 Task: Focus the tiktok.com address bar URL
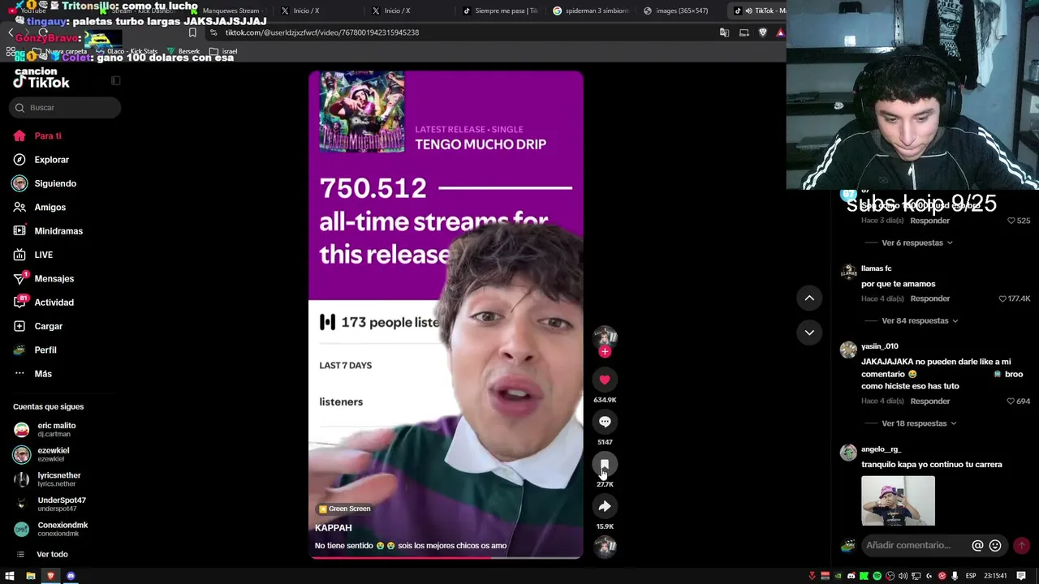coord(322,32)
